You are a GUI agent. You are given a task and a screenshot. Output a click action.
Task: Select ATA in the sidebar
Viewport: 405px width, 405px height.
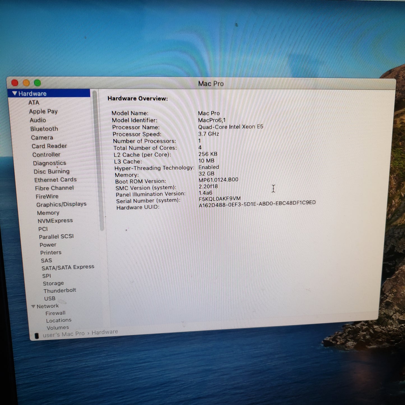pyautogui.click(x=34, y=103)
